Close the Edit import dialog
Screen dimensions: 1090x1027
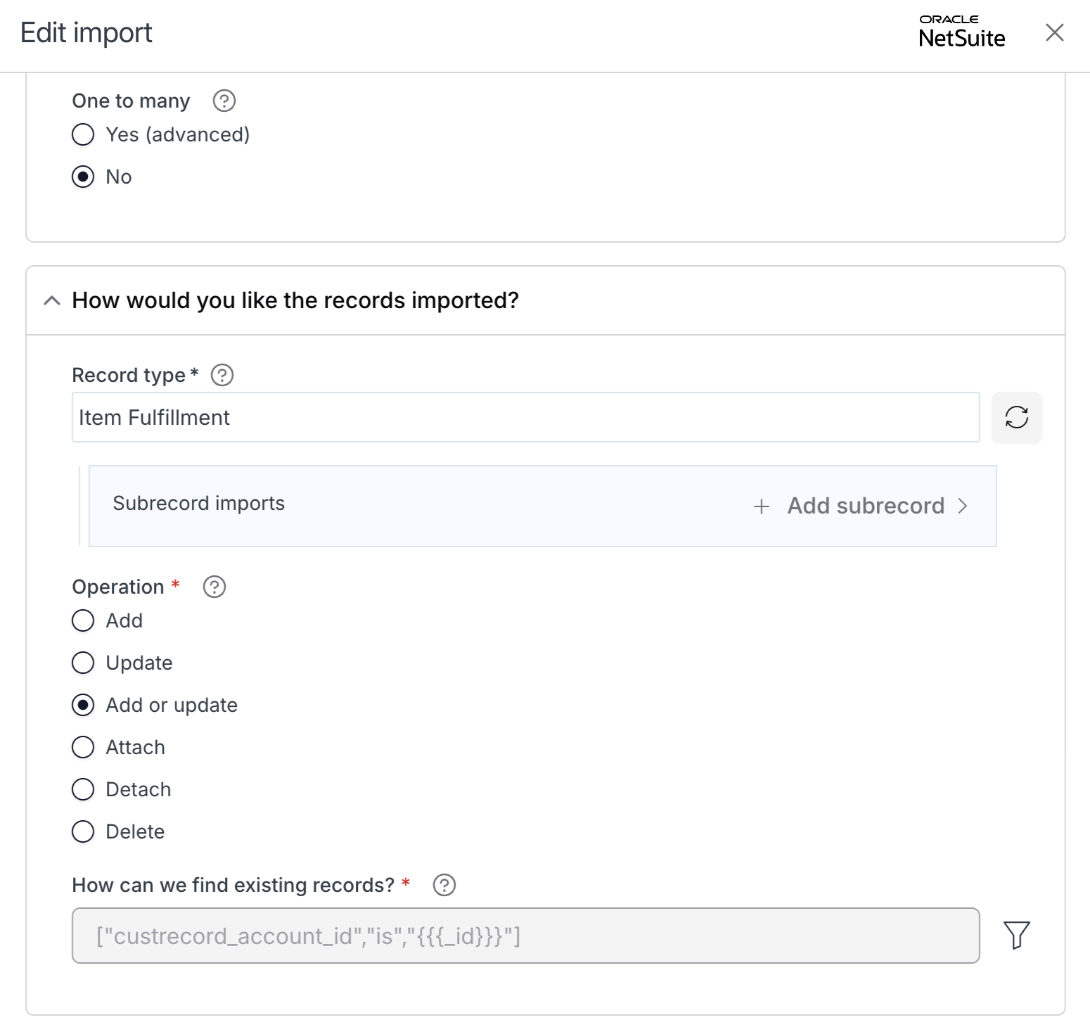(1054, 32)
